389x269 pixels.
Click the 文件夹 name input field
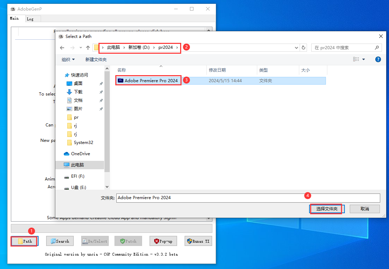pos(248,198)
